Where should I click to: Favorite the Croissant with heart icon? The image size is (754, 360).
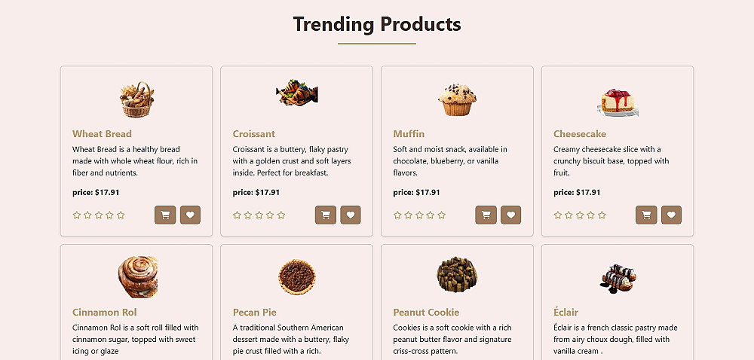tap(351, 215)
